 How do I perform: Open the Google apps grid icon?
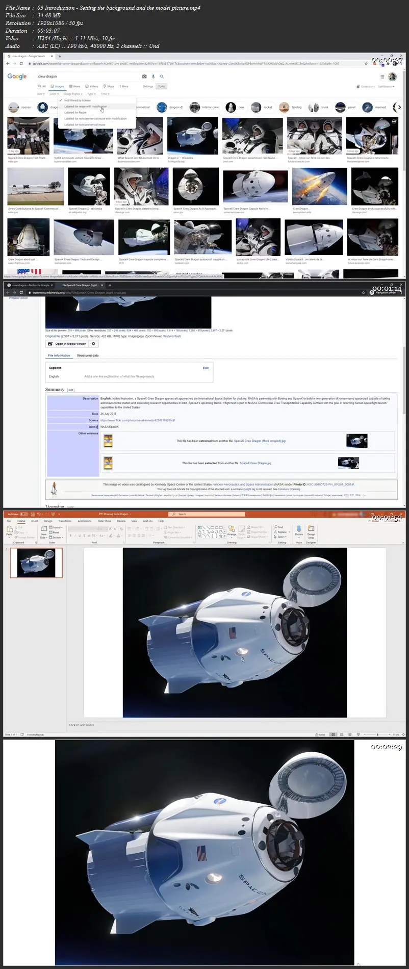tap(382, 76)
